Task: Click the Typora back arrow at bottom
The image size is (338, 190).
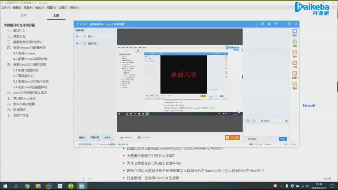Action: click(83, 178)
